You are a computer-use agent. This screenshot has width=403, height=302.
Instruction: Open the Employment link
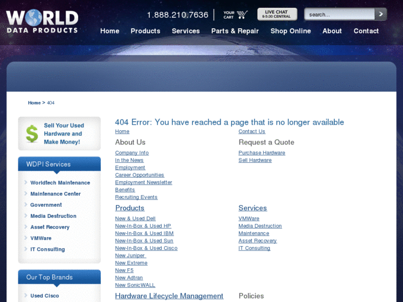(130, 167)
